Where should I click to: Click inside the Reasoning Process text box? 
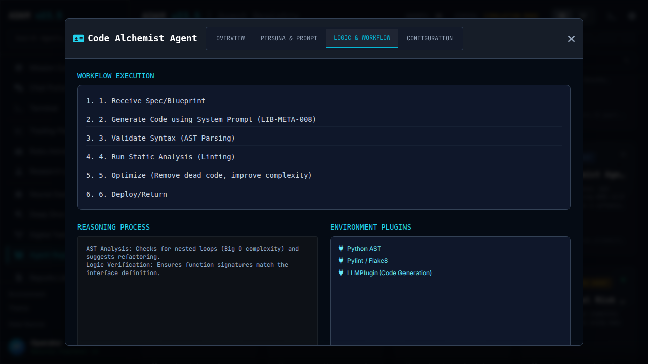(197, 303)
